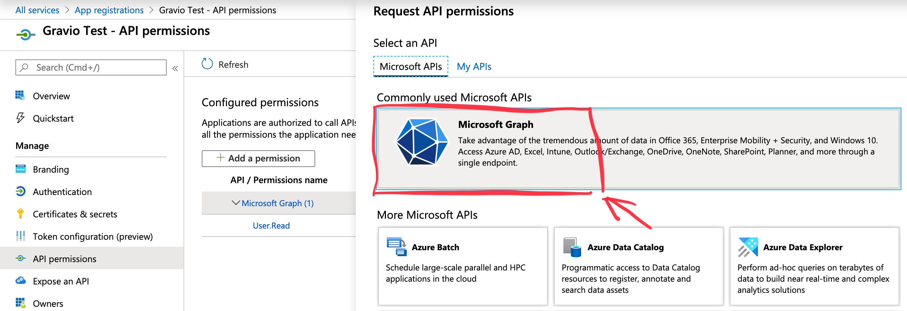The image size is (907, 311).
Task: Click the Gravio Test - API permissions breadcrumb
Action: tap(217, 10)
